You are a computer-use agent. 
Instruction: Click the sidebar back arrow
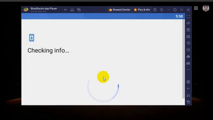(188, 88)
